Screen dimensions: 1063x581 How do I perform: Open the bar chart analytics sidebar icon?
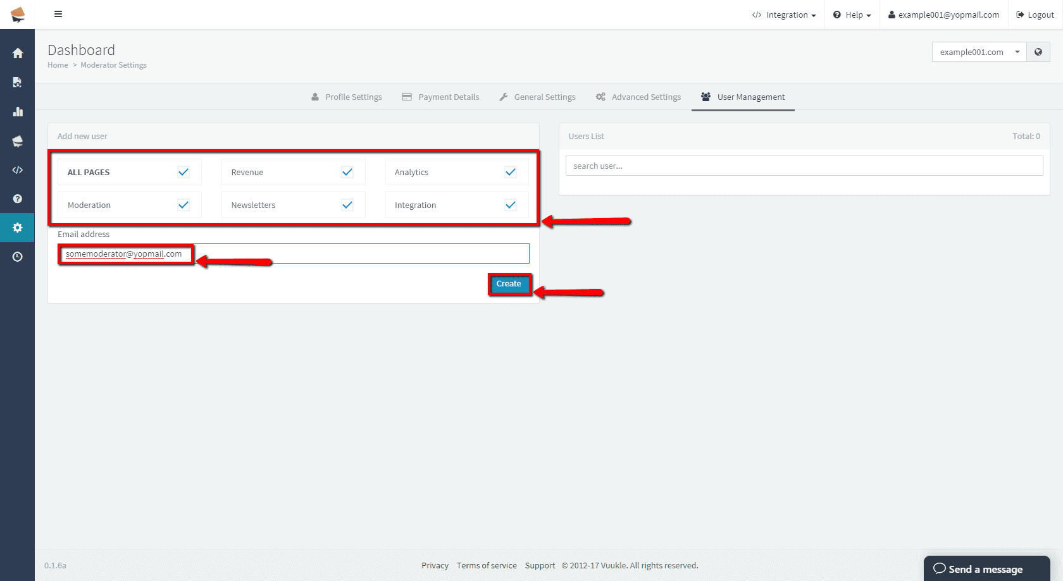18,112
